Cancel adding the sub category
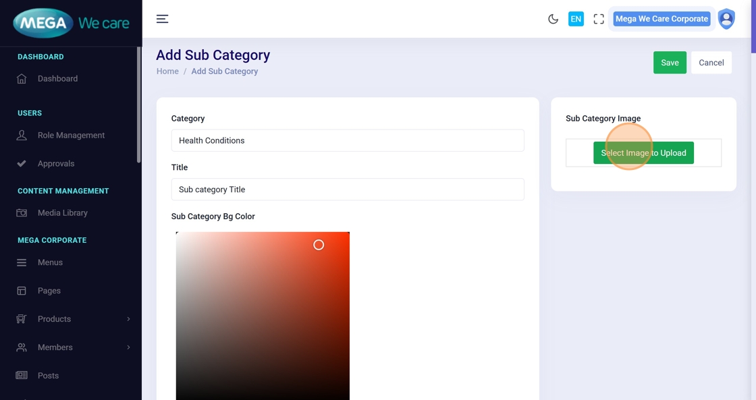Viewport: 756px width, 400px height. [711, 63]
